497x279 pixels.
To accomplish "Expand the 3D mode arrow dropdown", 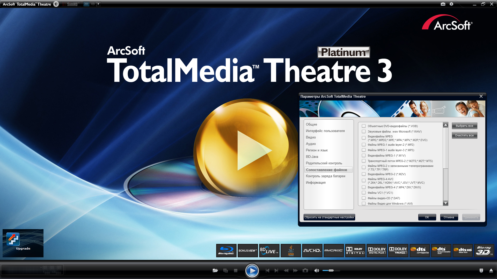I will pyautogui.click(x=98, y=4).
